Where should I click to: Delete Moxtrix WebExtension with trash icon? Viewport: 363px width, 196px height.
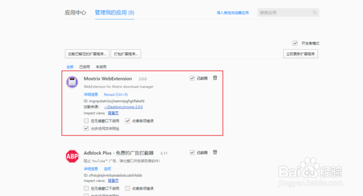(215, 78)
